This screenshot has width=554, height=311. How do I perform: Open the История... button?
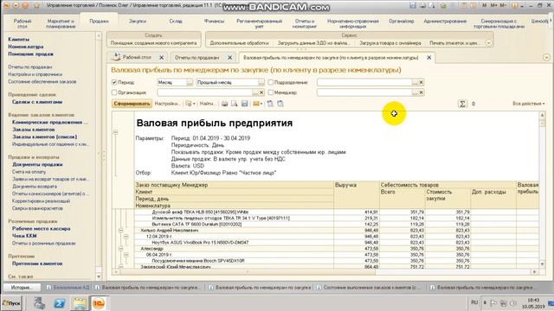[x=22, y=288]
